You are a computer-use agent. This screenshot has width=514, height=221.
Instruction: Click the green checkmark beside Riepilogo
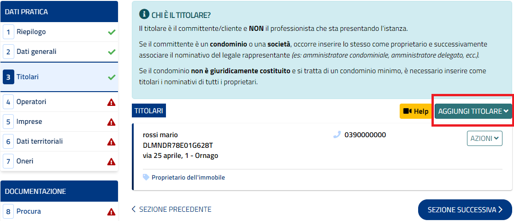pyautogui.click(x=111, y=32)
